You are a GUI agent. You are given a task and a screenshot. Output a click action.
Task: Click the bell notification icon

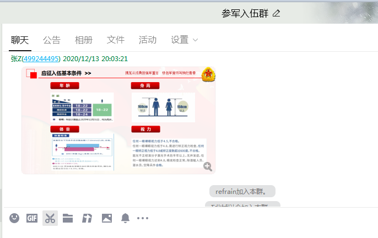125,218
